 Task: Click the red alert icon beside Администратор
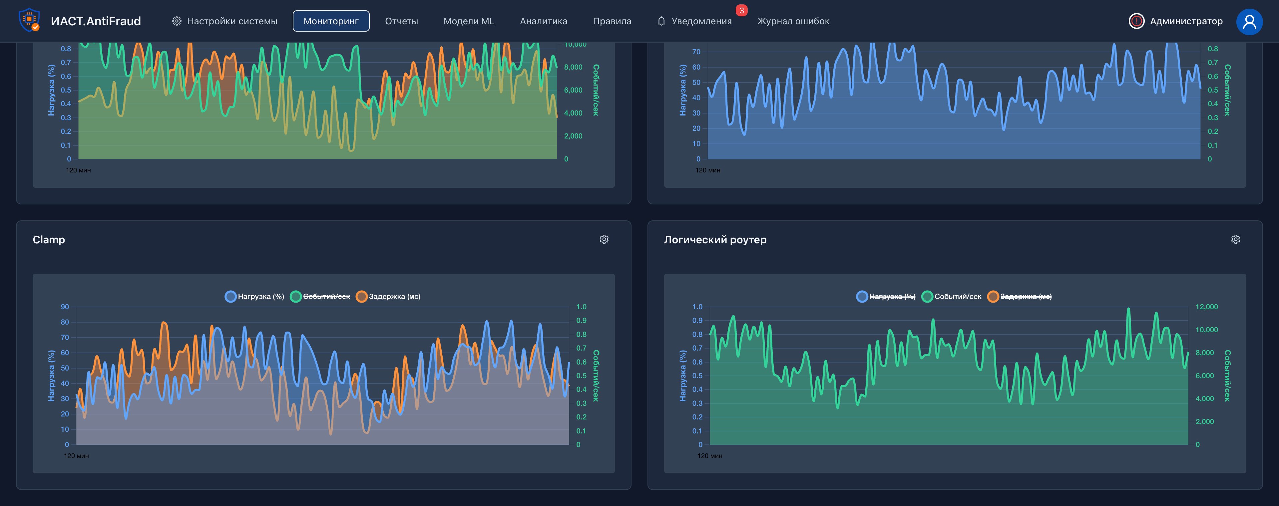[1136, 21]
